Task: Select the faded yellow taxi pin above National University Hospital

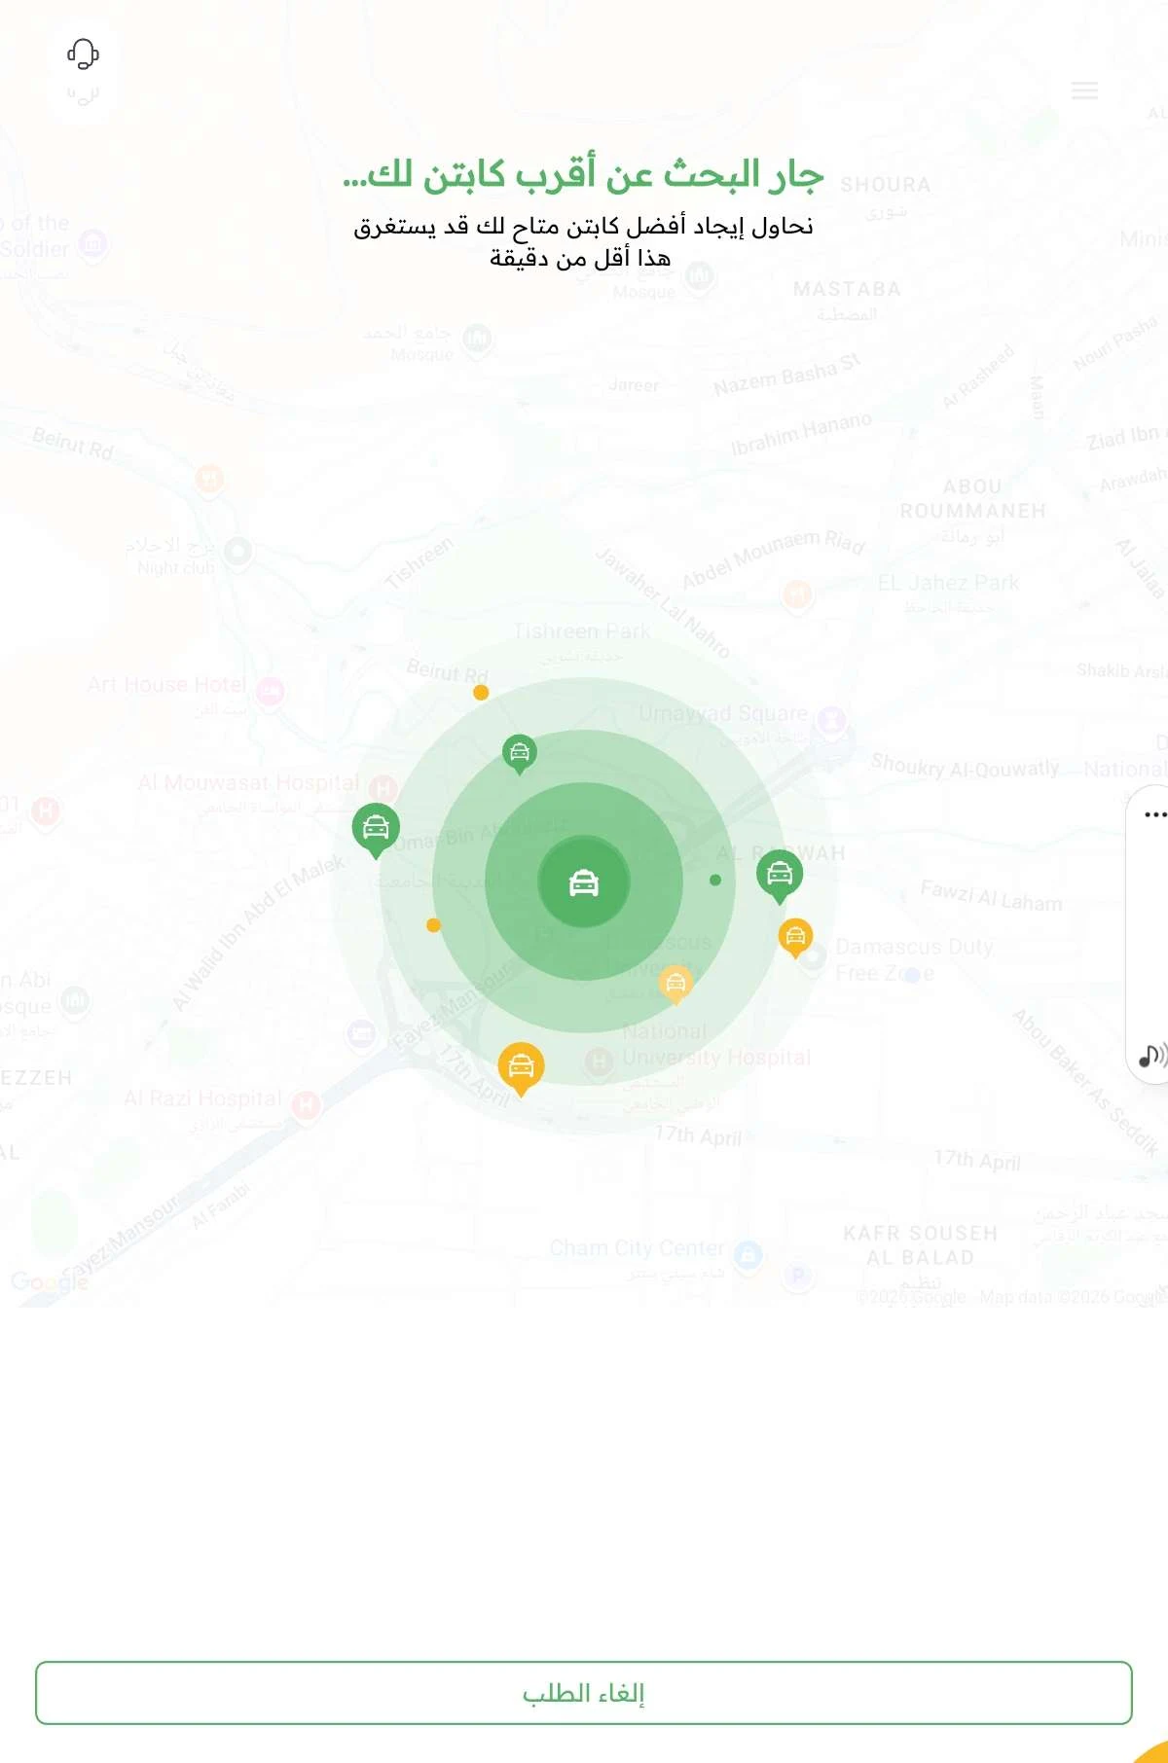Action: (675, 984)
